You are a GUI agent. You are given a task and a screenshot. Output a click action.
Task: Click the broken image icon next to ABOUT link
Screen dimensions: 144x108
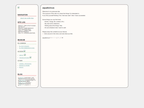coord(25,55)
